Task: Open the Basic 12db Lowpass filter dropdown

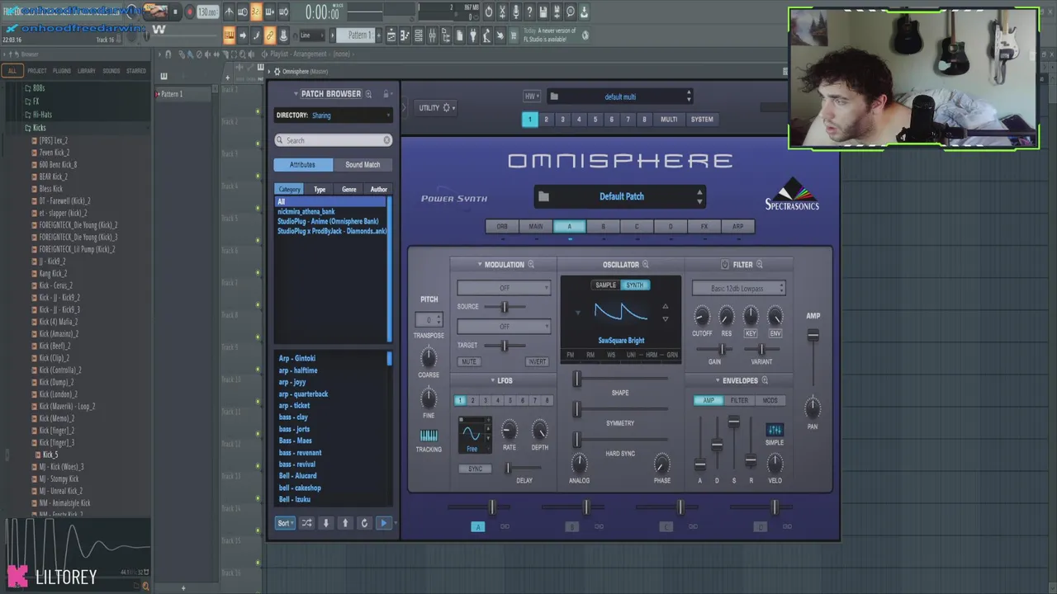Action: (739, 289)
